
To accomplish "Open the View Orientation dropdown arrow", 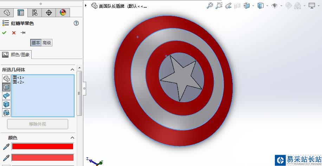I will click(253, 6).
